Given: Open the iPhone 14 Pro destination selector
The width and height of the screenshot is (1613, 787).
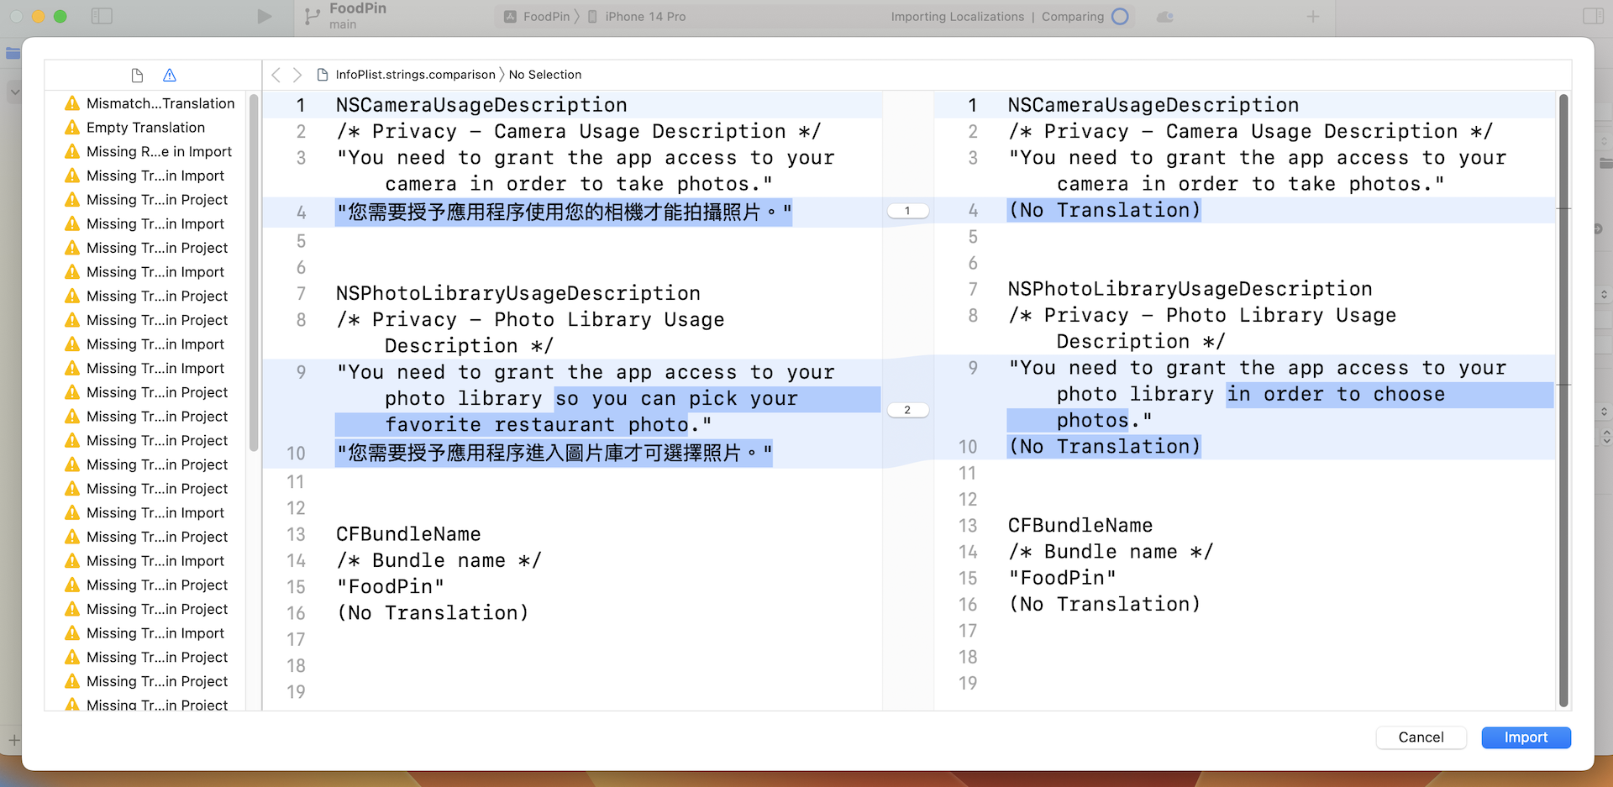Looking at the screenshot, I should click(x=644, y=17).
